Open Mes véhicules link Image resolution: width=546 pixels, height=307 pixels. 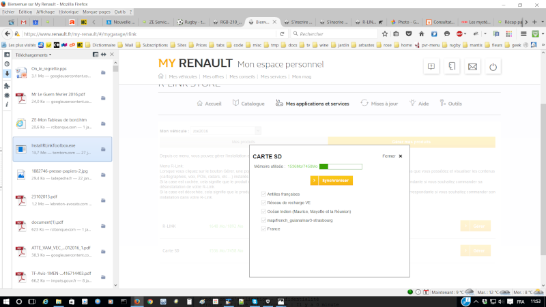[183, 76]
